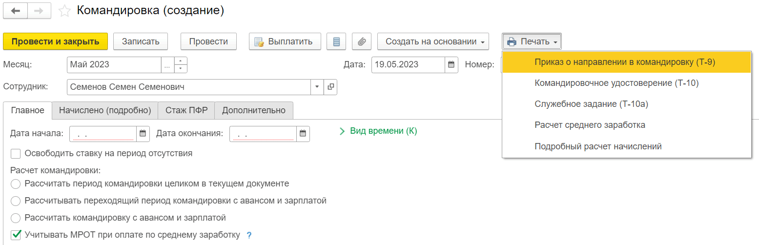
Task: Open calendar picker for Дата начала
Action: click(x=143, y=133)
